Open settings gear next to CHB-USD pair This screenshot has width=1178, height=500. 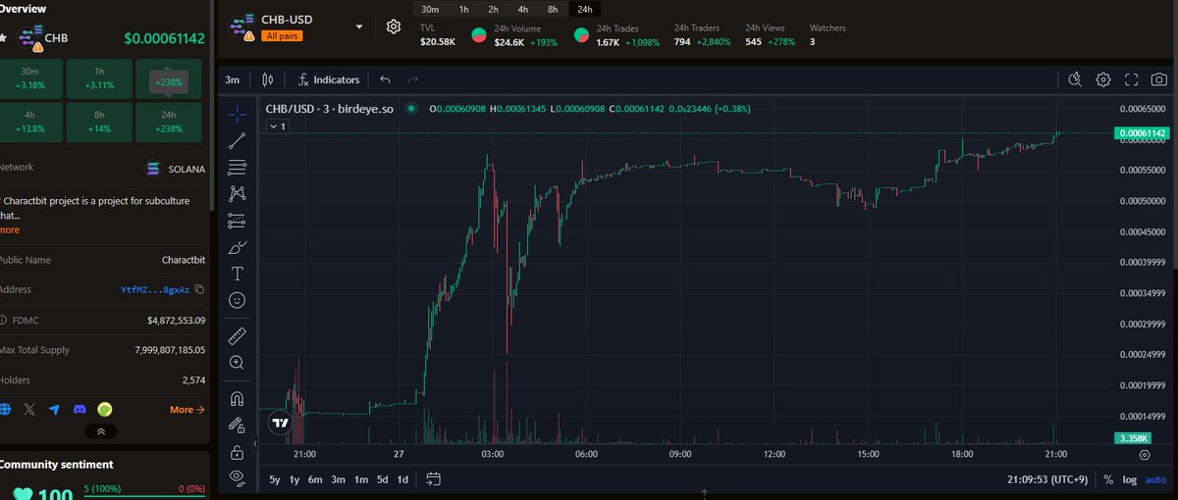tap(394, 26)
